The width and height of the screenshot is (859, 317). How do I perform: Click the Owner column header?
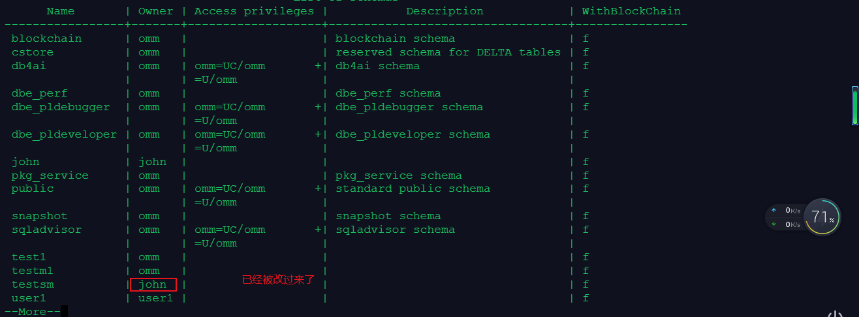click(x=156, y=11)
